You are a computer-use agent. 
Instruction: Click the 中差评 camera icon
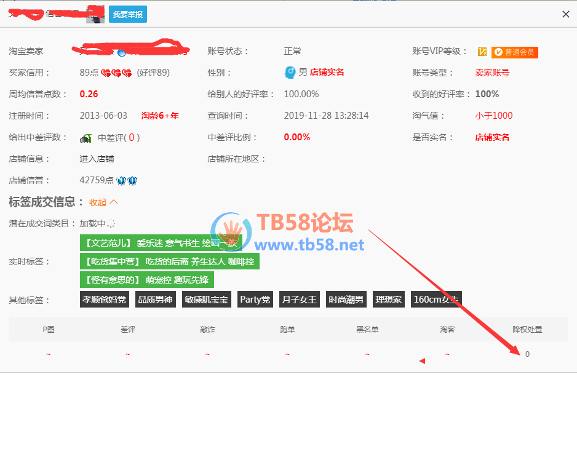(x=86, y=138)
